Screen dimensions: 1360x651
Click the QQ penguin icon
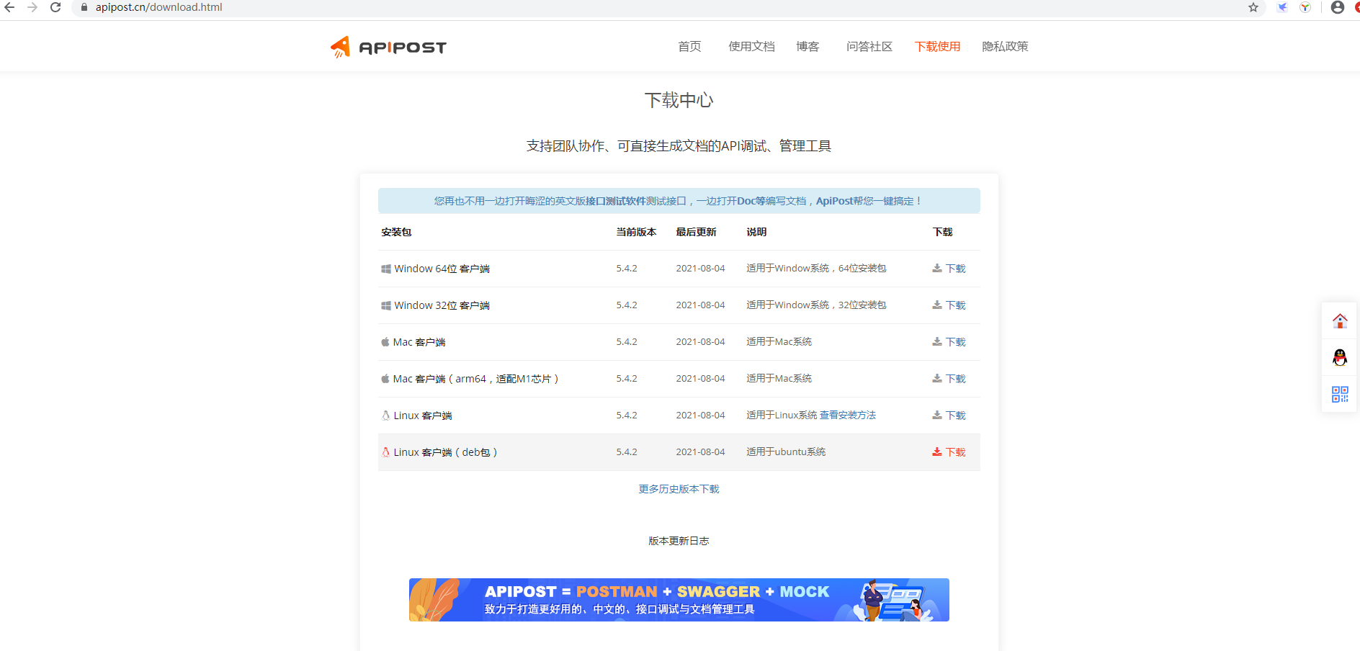coord(1340,357)
